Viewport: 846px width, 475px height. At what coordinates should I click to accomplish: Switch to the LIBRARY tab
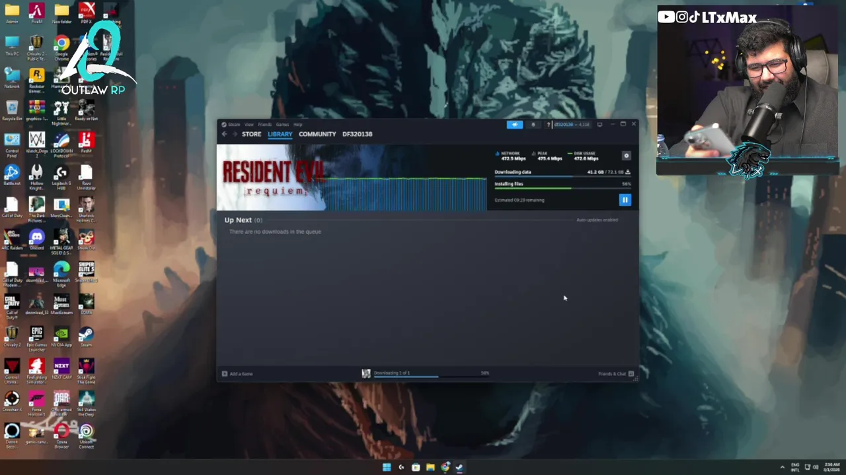pyautogui.click(x=280, y=134)
